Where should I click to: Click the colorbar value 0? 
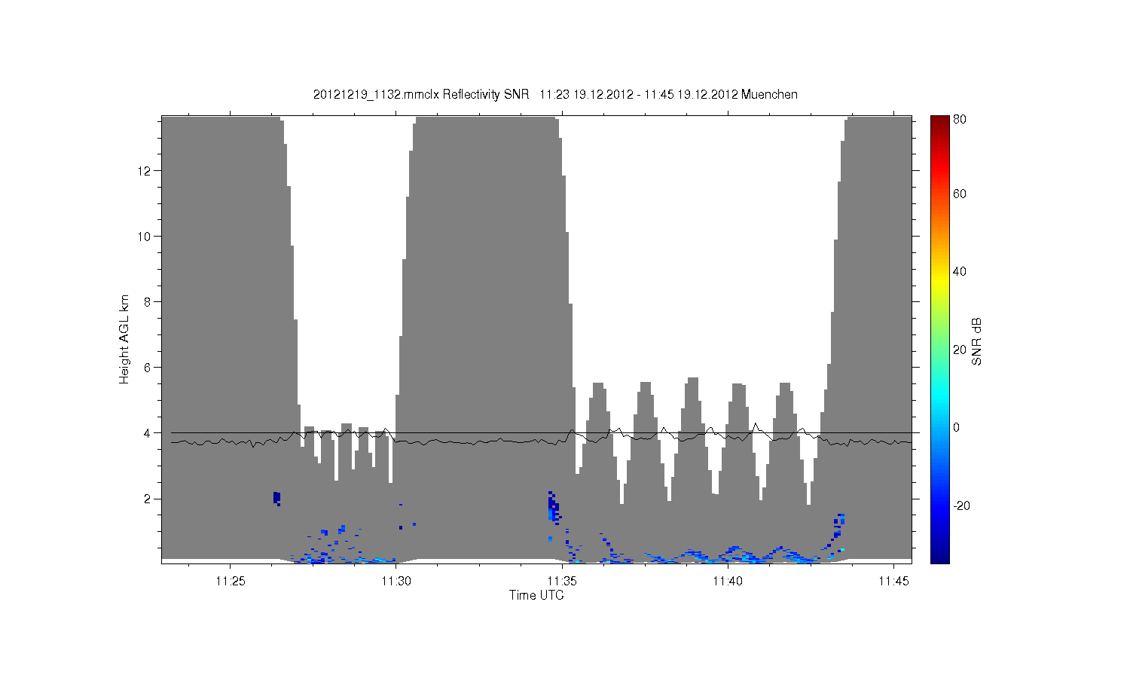coord(957,427)
